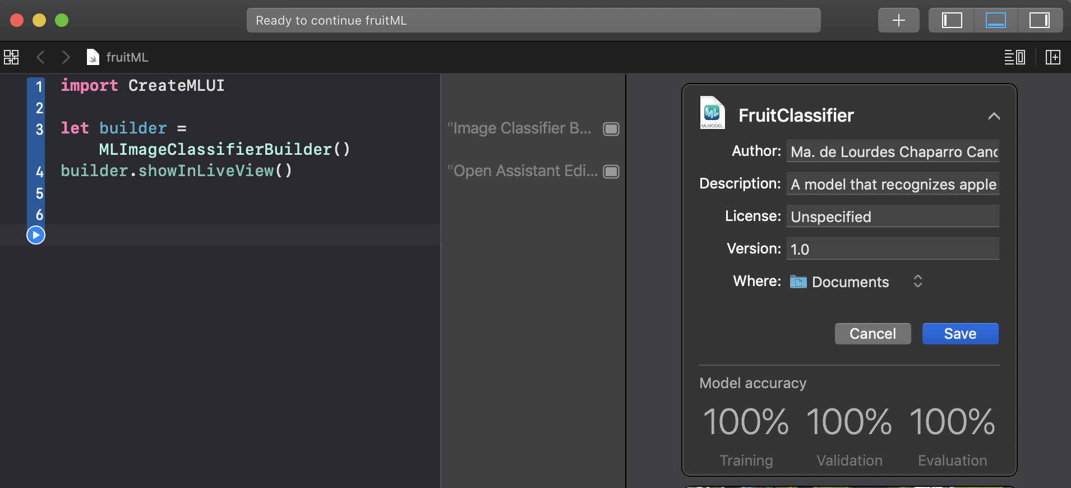Open the Where Documents location dropdown
Viewport: 1071px width, 488px height.
856,282
